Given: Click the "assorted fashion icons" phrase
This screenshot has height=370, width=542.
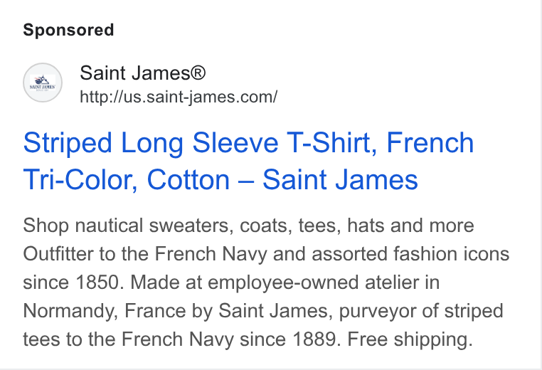Looking at the screenshot, I should click(410, 254).
